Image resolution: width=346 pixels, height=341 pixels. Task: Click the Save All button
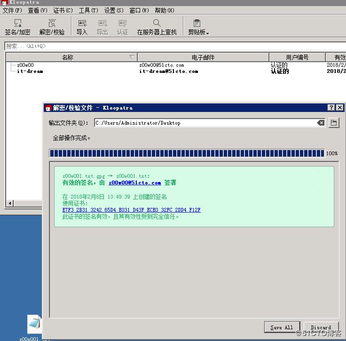(282, 327)
